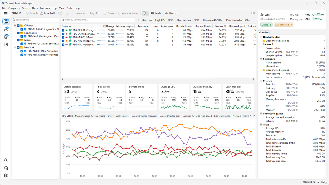
Task: Open the Power dropdown
Action: pos(110,13)
